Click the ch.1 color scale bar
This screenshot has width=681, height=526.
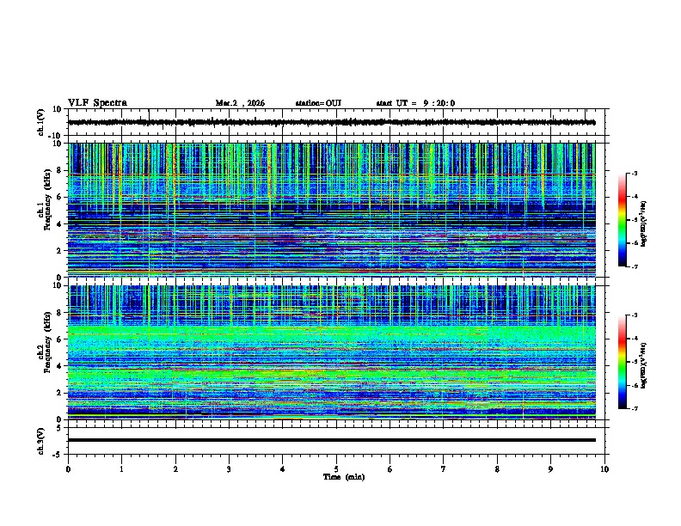[x=622, y=220]
